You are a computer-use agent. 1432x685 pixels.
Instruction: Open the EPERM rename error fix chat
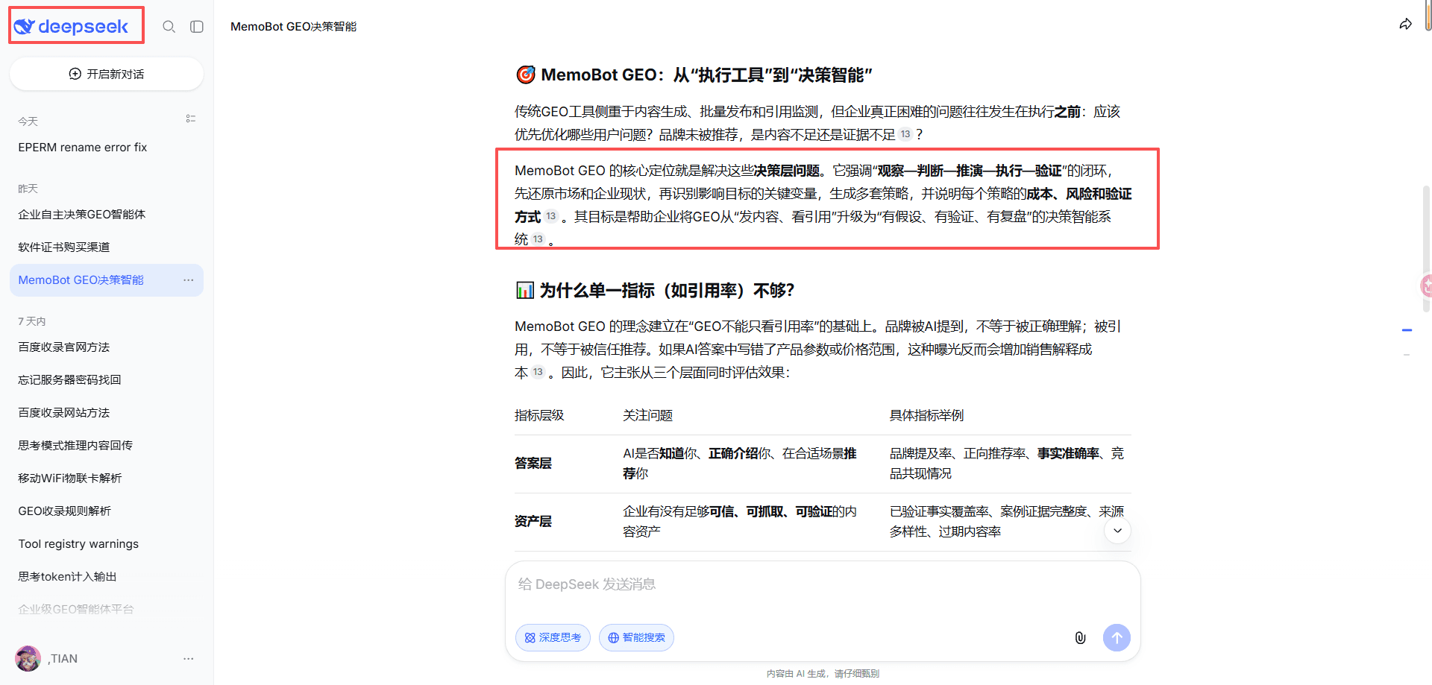tap(107, 148)
